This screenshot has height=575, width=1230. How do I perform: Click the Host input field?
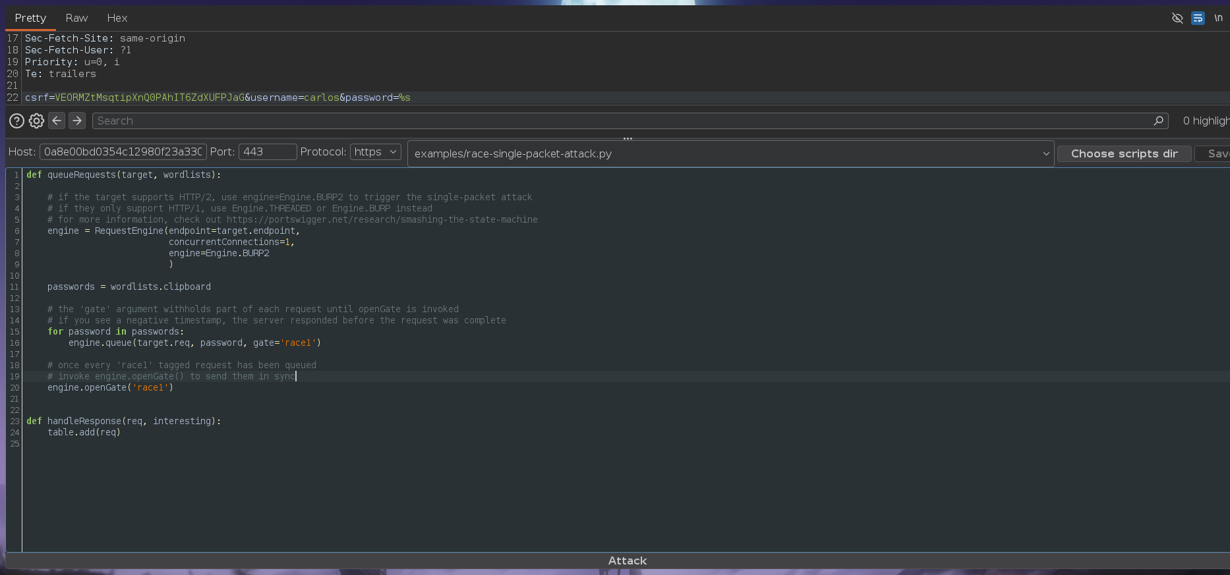coord(123,151)
